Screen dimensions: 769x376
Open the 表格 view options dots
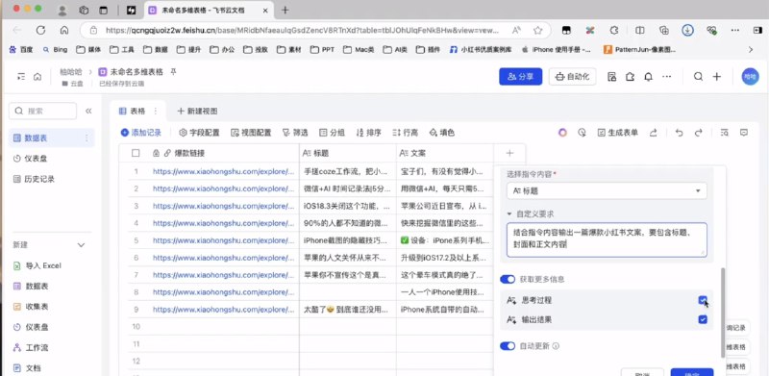[156, 111]
